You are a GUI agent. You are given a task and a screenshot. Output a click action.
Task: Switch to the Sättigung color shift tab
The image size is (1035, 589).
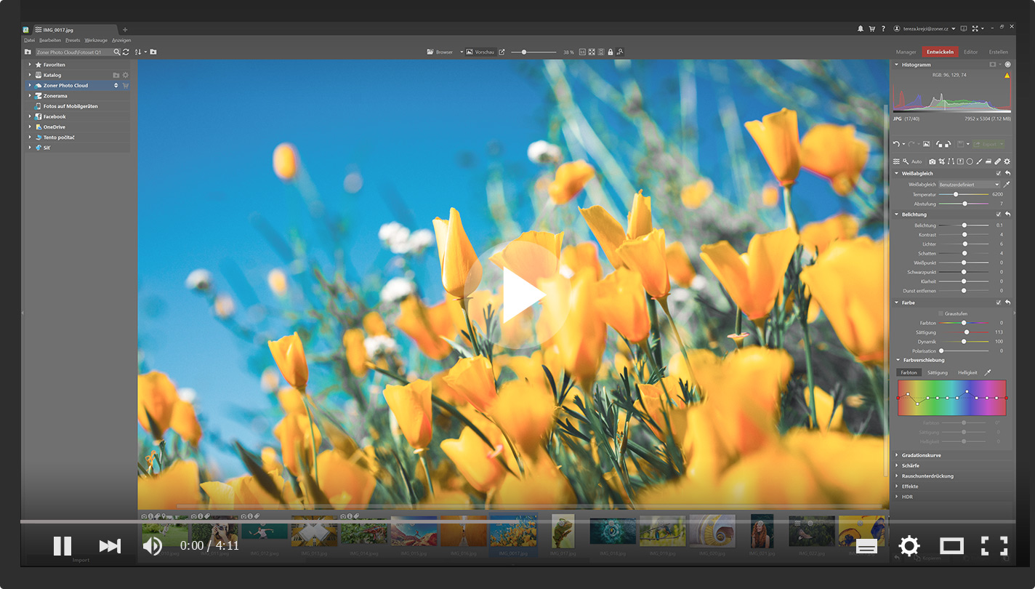938,372
